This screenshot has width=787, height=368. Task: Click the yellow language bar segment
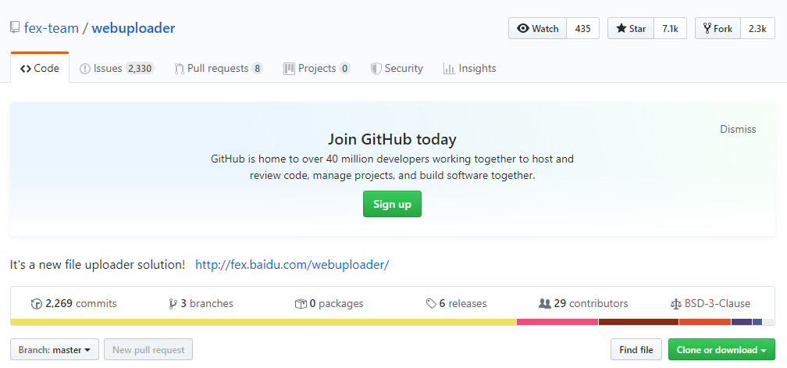click(264, 322)
